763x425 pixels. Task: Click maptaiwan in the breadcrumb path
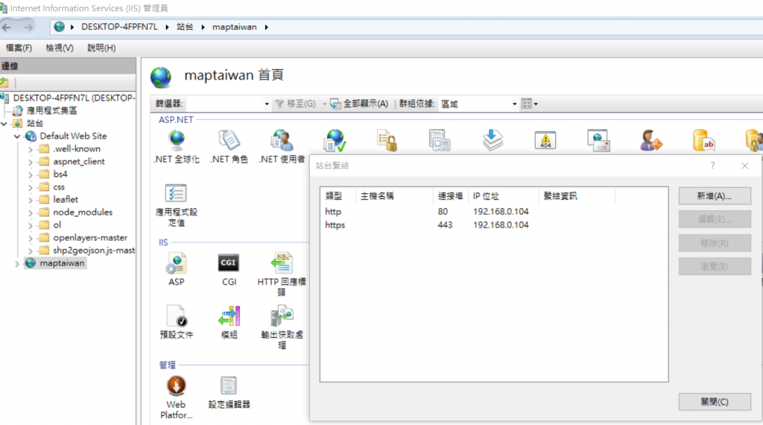click(x=234, y=28)
